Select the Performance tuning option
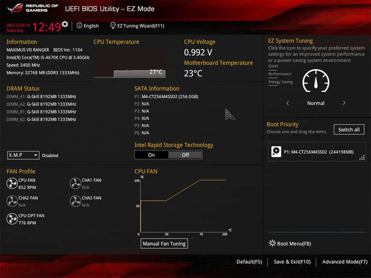371x278 pixels. click(x=280, y=74)
